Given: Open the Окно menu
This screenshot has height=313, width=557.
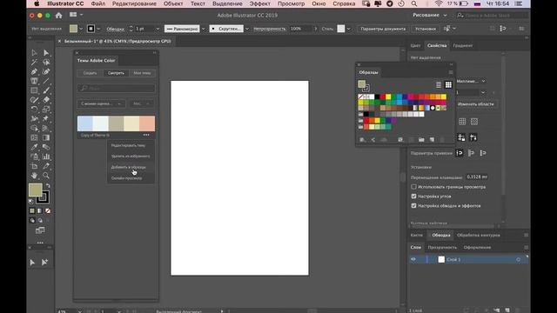Looking at the screenshot, I should [319, 3].
